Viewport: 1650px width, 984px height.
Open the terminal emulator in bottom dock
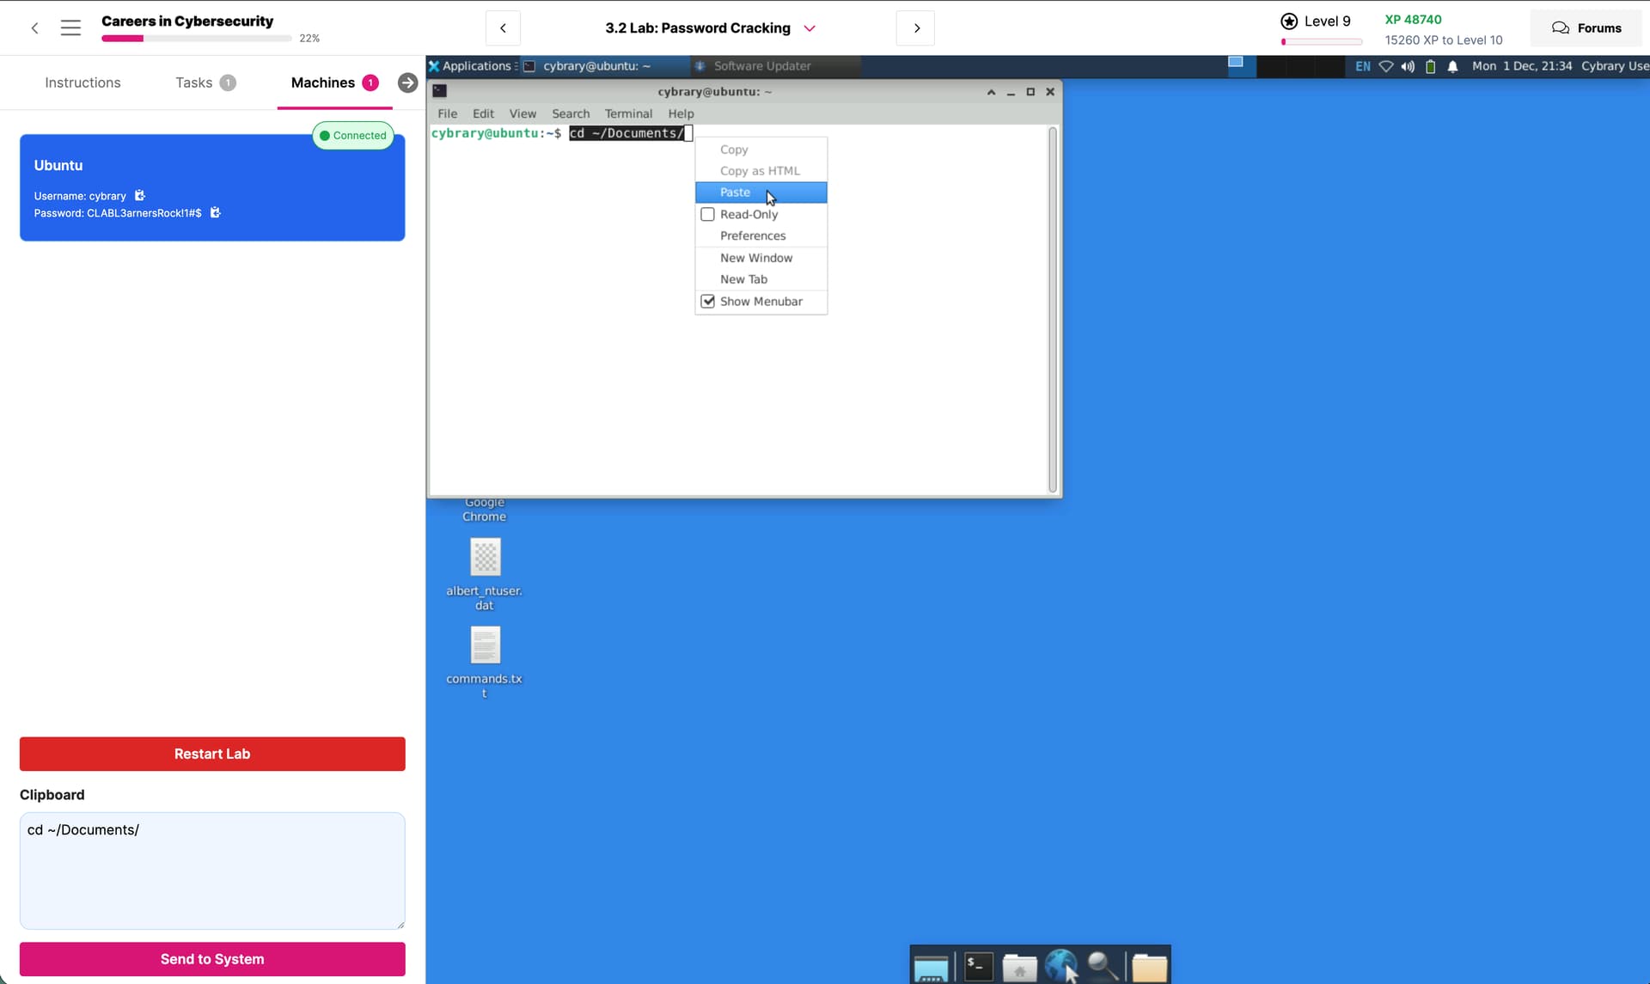[x=978, y=967]
